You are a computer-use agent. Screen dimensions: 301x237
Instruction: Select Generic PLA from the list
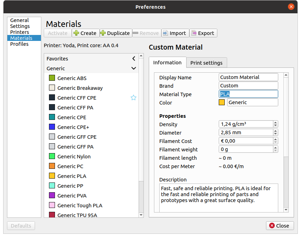pyautogui.click(x=72, y=176)
